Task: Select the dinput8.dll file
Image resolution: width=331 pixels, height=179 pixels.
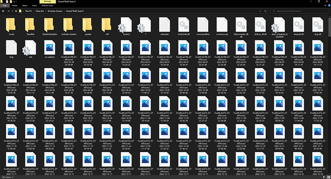Action: coord(298,26)
